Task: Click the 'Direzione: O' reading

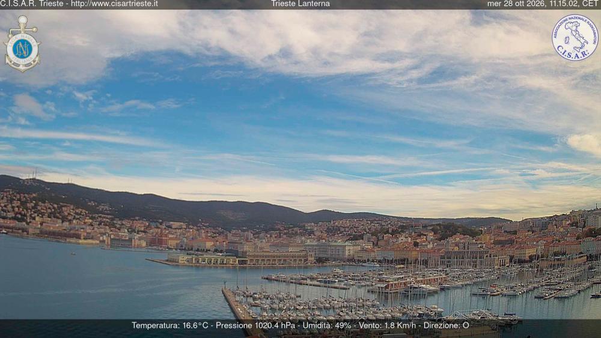Action: click(446, 325)
